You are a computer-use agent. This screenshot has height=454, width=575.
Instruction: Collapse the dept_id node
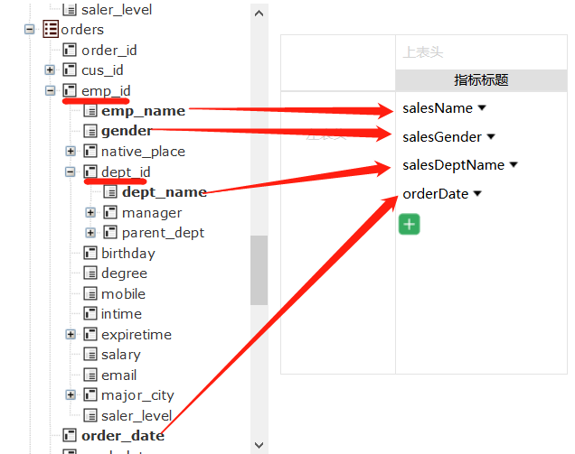(70, 171)
